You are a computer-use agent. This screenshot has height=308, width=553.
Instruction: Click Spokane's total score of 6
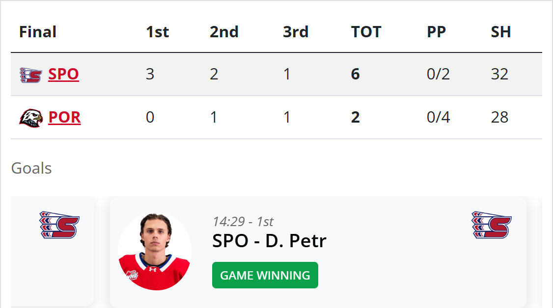(356, 75)
